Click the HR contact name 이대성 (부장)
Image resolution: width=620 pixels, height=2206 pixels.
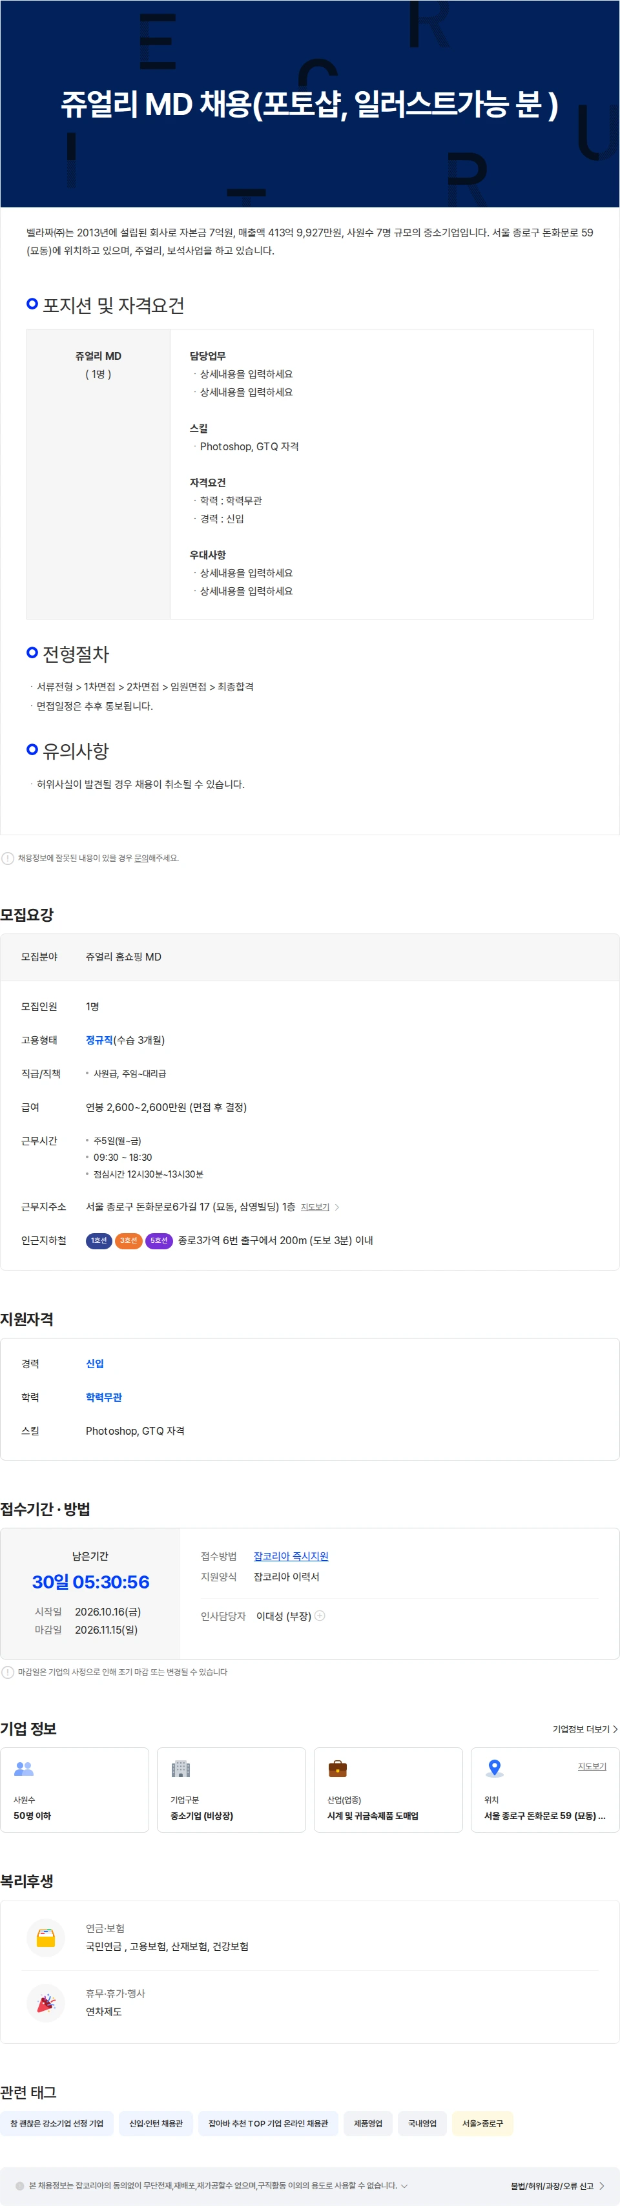click(284, 1616)
